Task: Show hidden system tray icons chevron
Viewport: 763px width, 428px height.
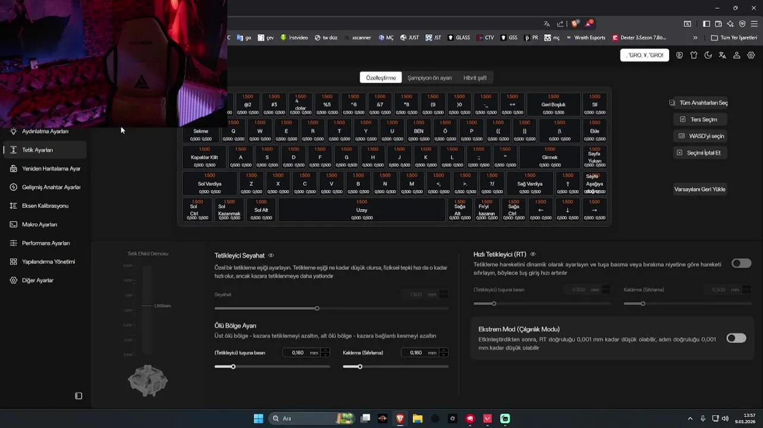Action: coord(690,418)
